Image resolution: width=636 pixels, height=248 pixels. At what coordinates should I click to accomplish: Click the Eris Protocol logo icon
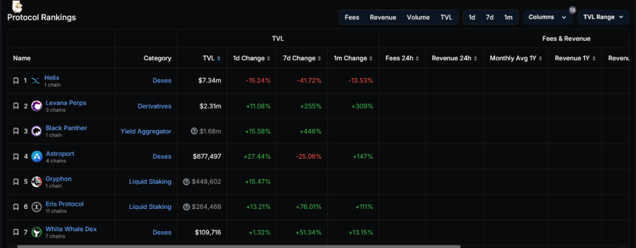coord(36,206)
